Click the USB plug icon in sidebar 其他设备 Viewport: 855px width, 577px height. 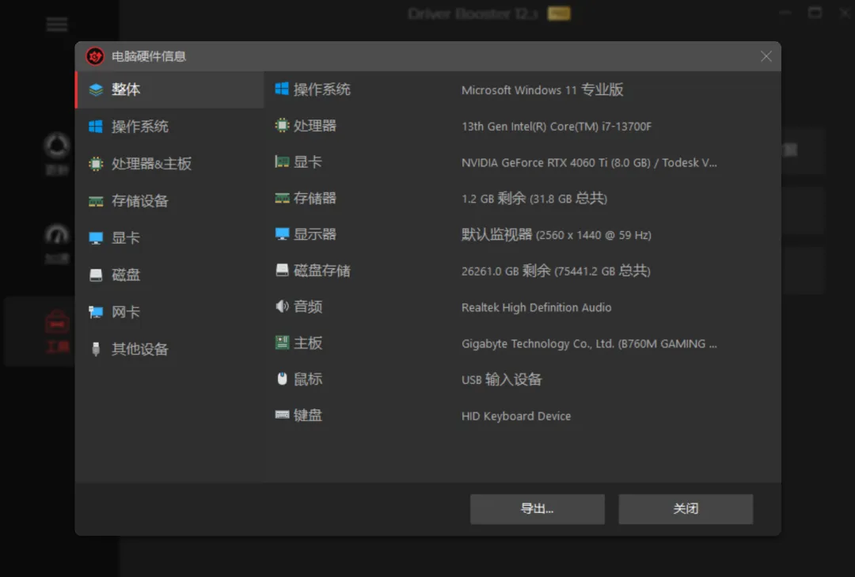[96, 349]
